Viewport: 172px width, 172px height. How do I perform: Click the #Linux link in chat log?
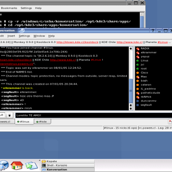[96, 60]
